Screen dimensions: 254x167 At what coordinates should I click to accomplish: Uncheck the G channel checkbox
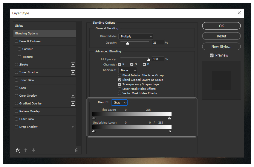(x=132, y=64)
